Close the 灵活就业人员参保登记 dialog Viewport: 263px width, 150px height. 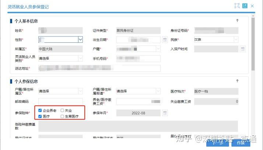(x=252, y=6)
